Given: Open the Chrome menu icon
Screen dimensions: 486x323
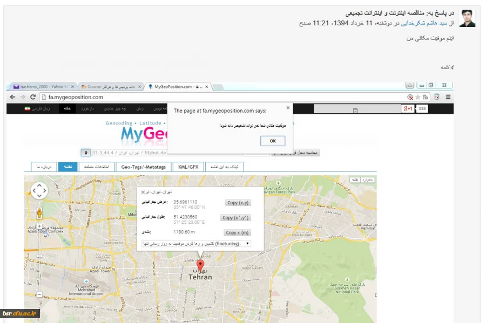Looking at the screenshot, I should [x=448, y=97].
